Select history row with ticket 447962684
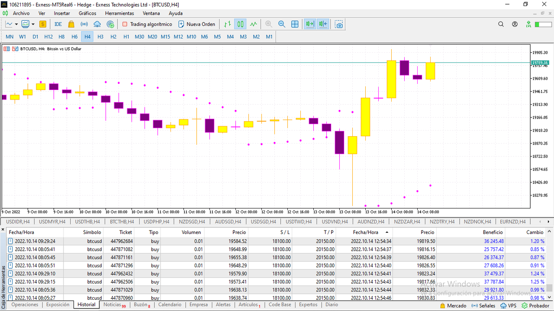The width and height of the screenshot is (554, 311). pyautogui.click(x=277, y=241)
